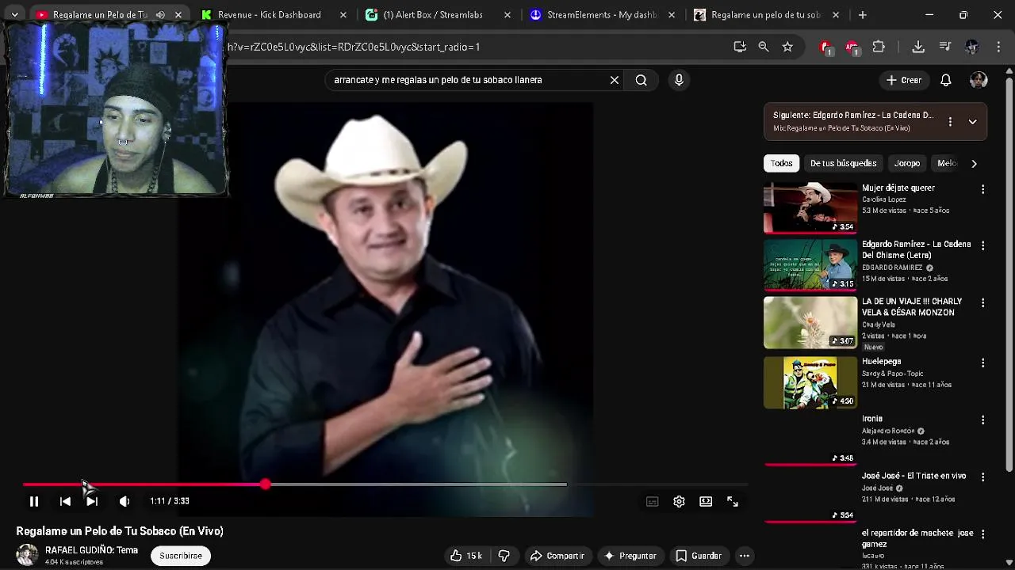Open Edgardo Ramírez La Cadena Del Chisme thumbnail
This screenshot has width=1015, height=570.
coord(810,265)
